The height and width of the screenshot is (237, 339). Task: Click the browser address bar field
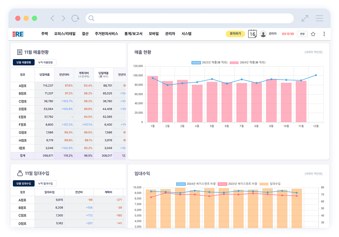tap(190, 18)
